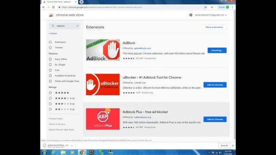
Task: Click the browser forward arrow
Action: (x=49, y=7)
